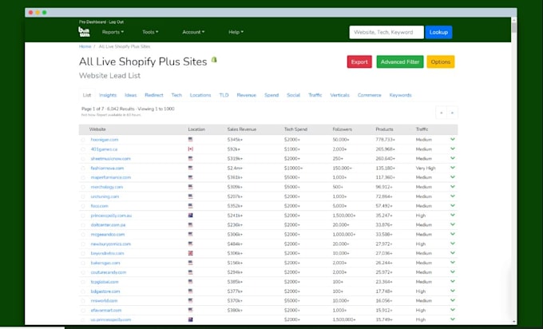
Task: Tick the checkbox for fashionnova.com
Action: point(83,168)
